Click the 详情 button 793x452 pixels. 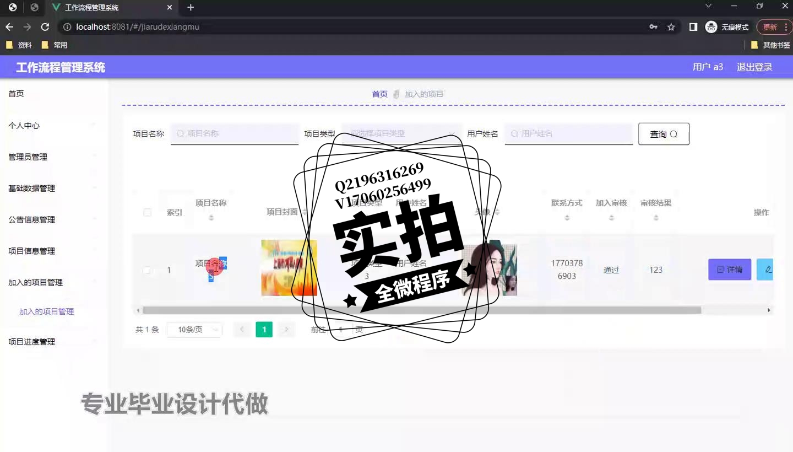coord(730,270)
